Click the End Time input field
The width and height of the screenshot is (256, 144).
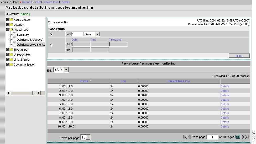point(100,50)
